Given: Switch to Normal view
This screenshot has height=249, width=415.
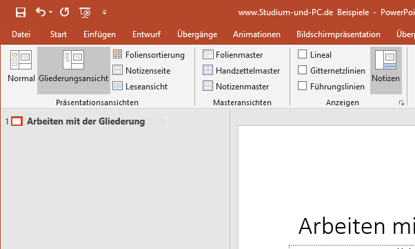Looking at the screenshot, I should [x=21, y=66].
